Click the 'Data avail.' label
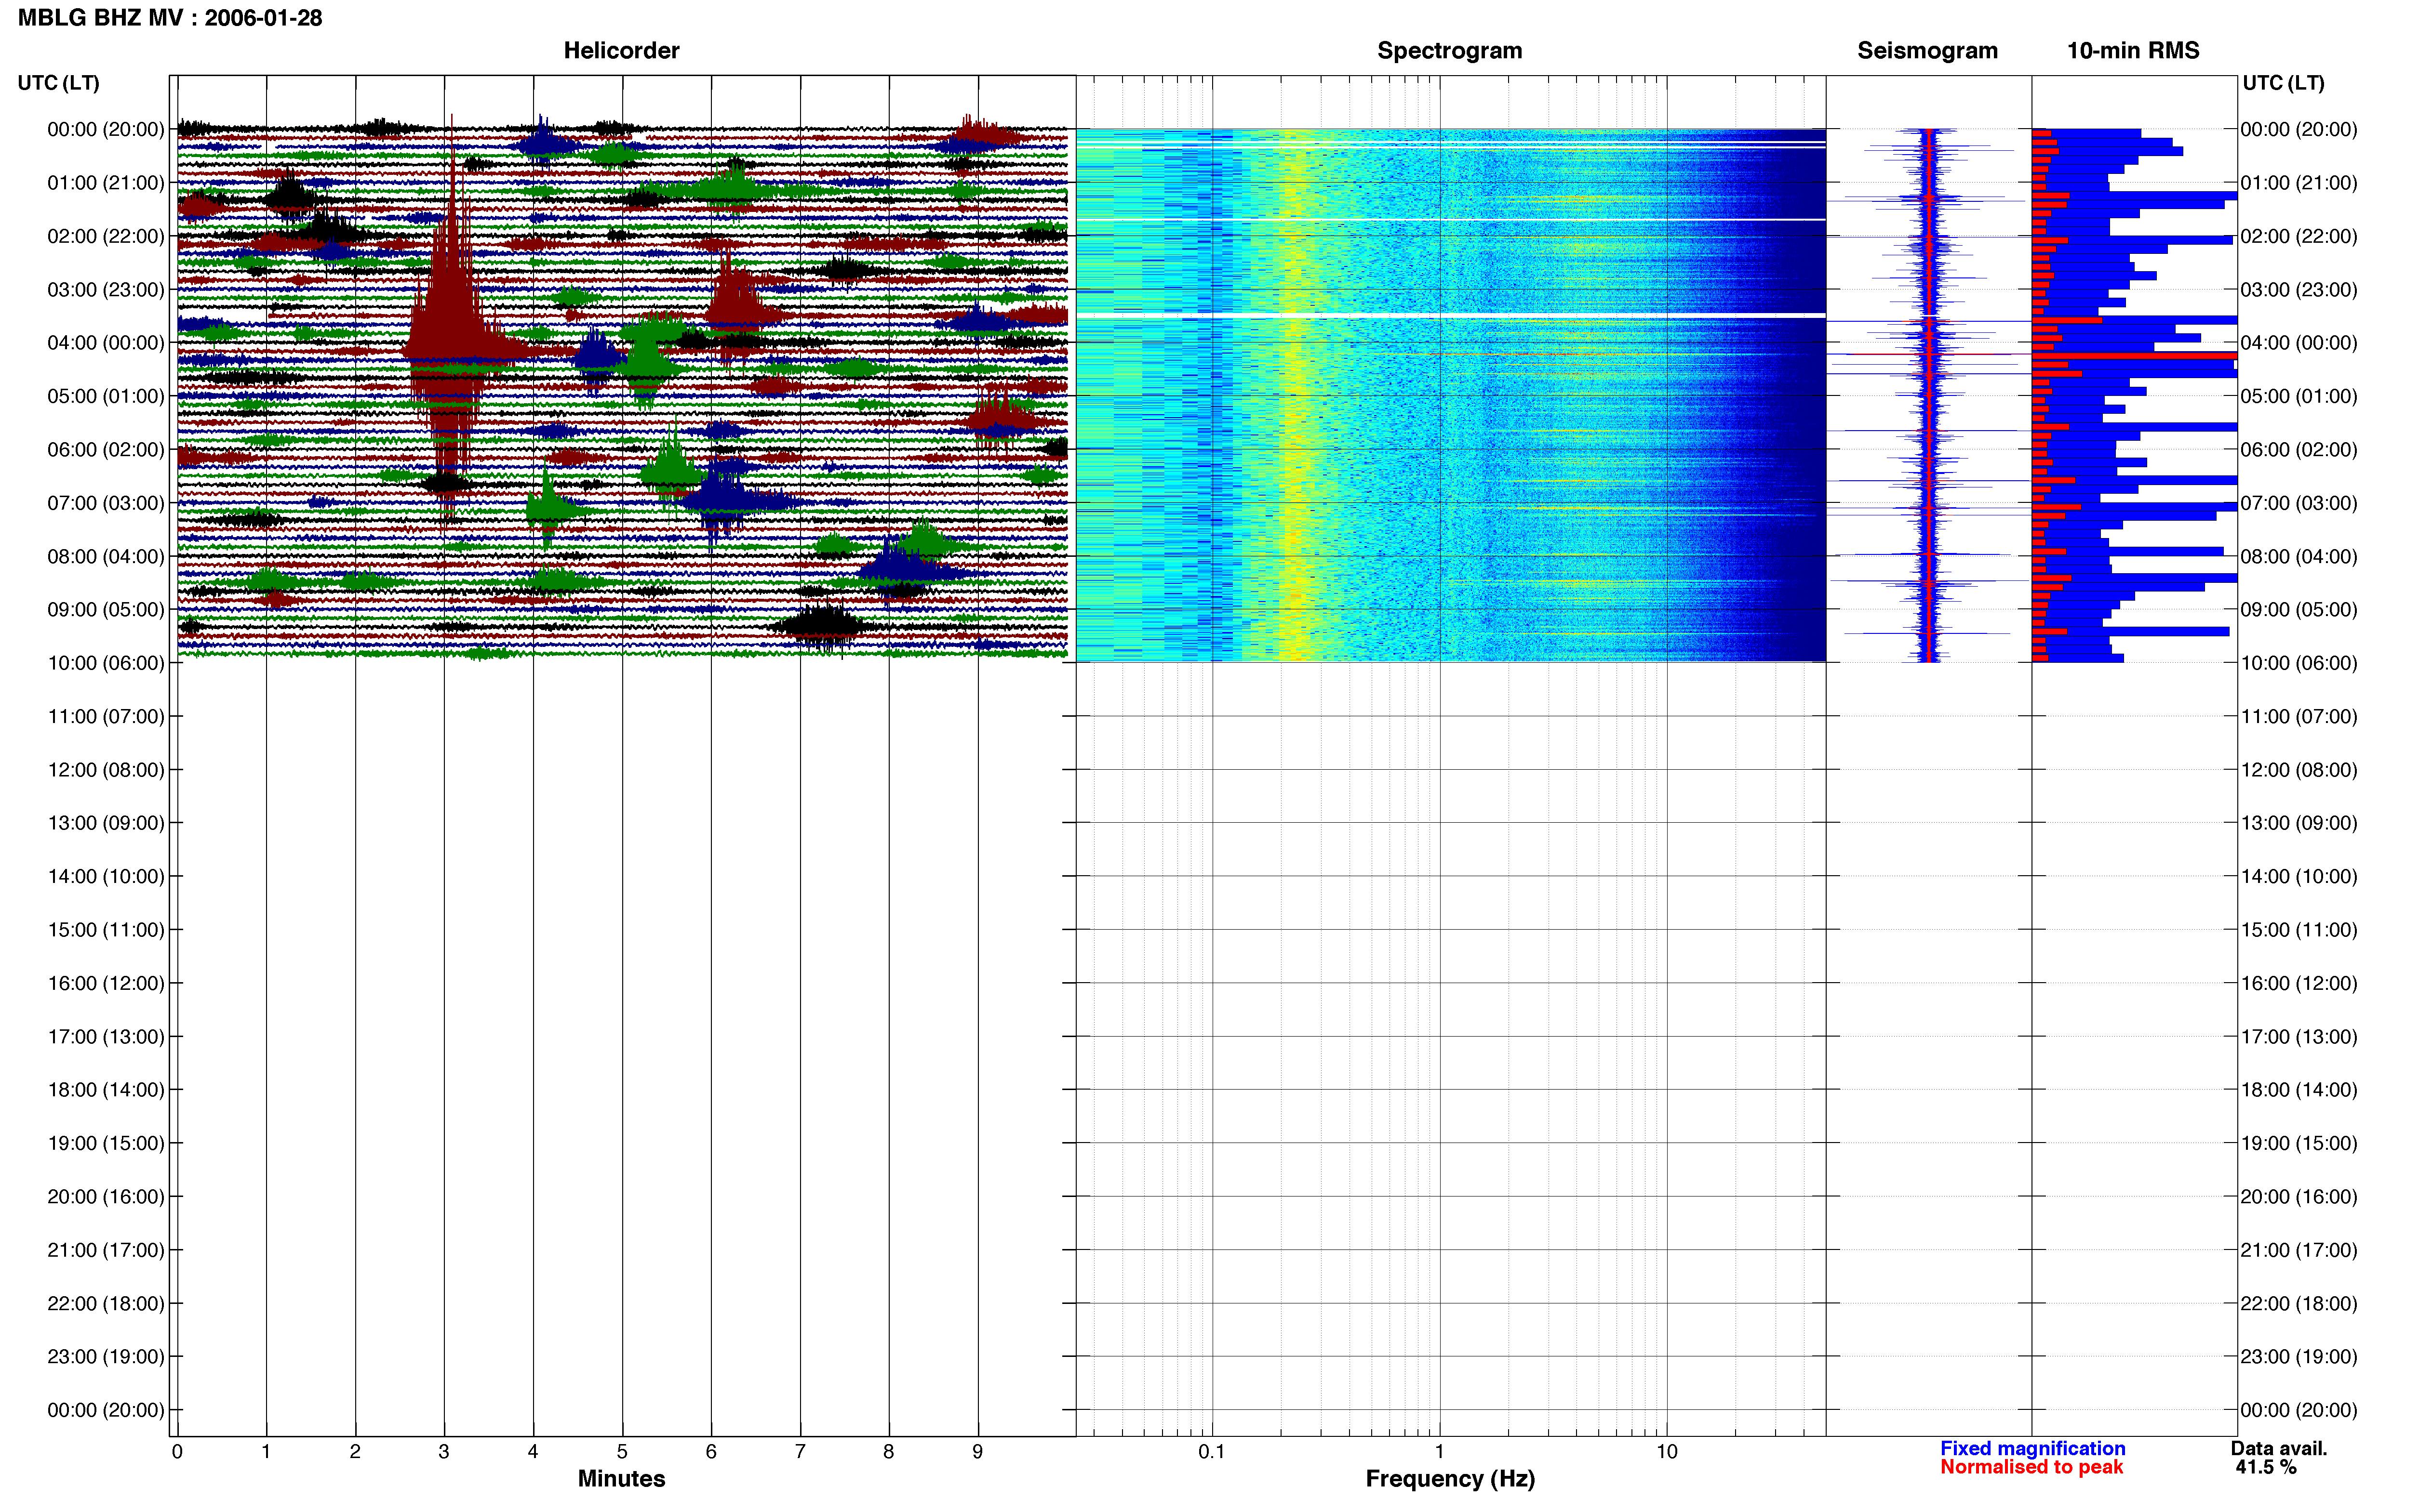Image resolution: width=2419 pixels, height=1512 pixels. pos(2279,1448)
